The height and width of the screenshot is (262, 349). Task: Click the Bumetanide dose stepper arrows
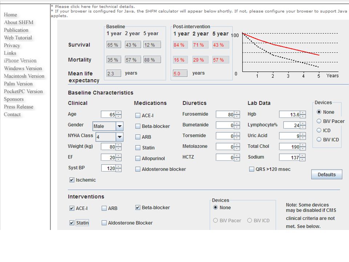[237, 125]
